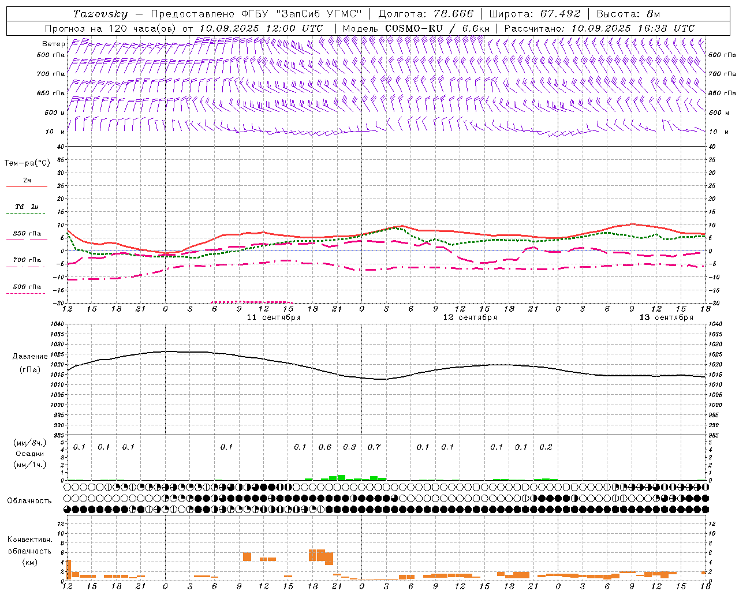Click the station name Tazovsky in header
This screenshot has width=739, height=591.
click(x=100, y=14)
